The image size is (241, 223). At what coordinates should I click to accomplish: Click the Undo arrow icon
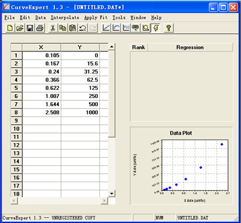pos(82,28)
